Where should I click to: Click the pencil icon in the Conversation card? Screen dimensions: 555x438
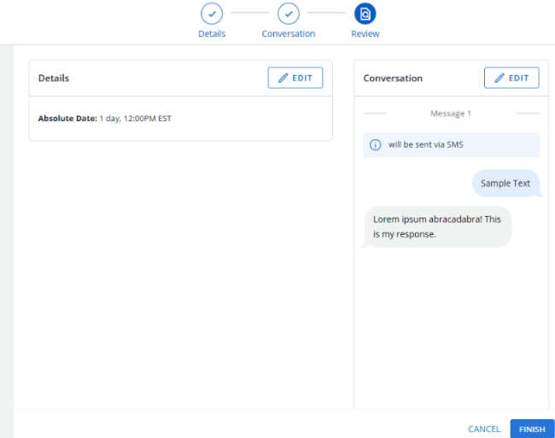(x=499, y=78)
